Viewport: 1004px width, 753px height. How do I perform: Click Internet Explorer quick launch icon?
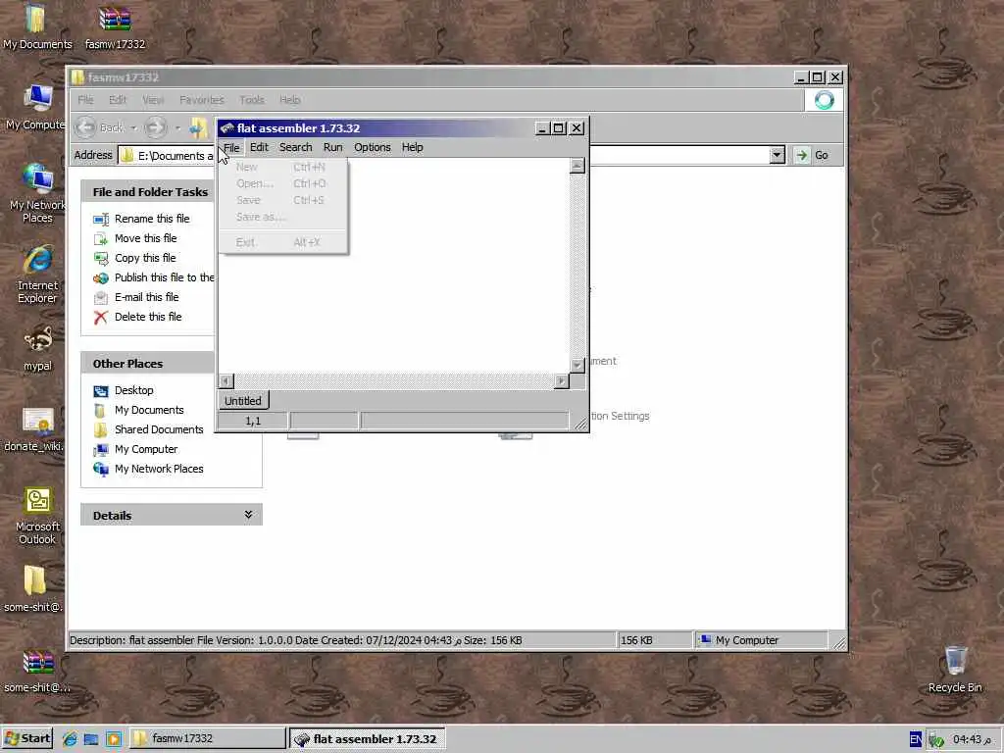70,739
